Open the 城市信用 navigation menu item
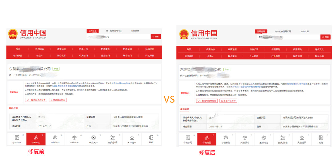This screenshot has height=167, width=335. click(x=127, y=56)
